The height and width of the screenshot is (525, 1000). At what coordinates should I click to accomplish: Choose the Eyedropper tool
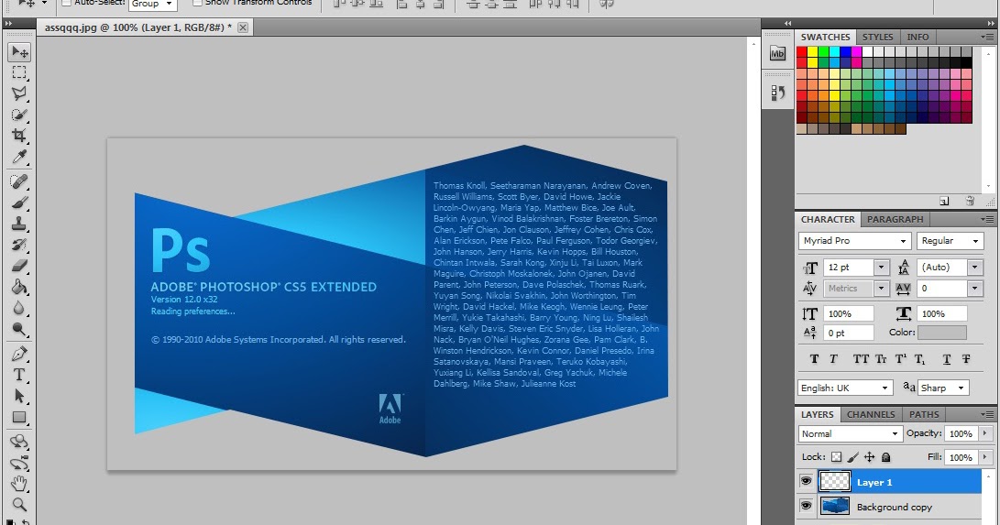19,158
